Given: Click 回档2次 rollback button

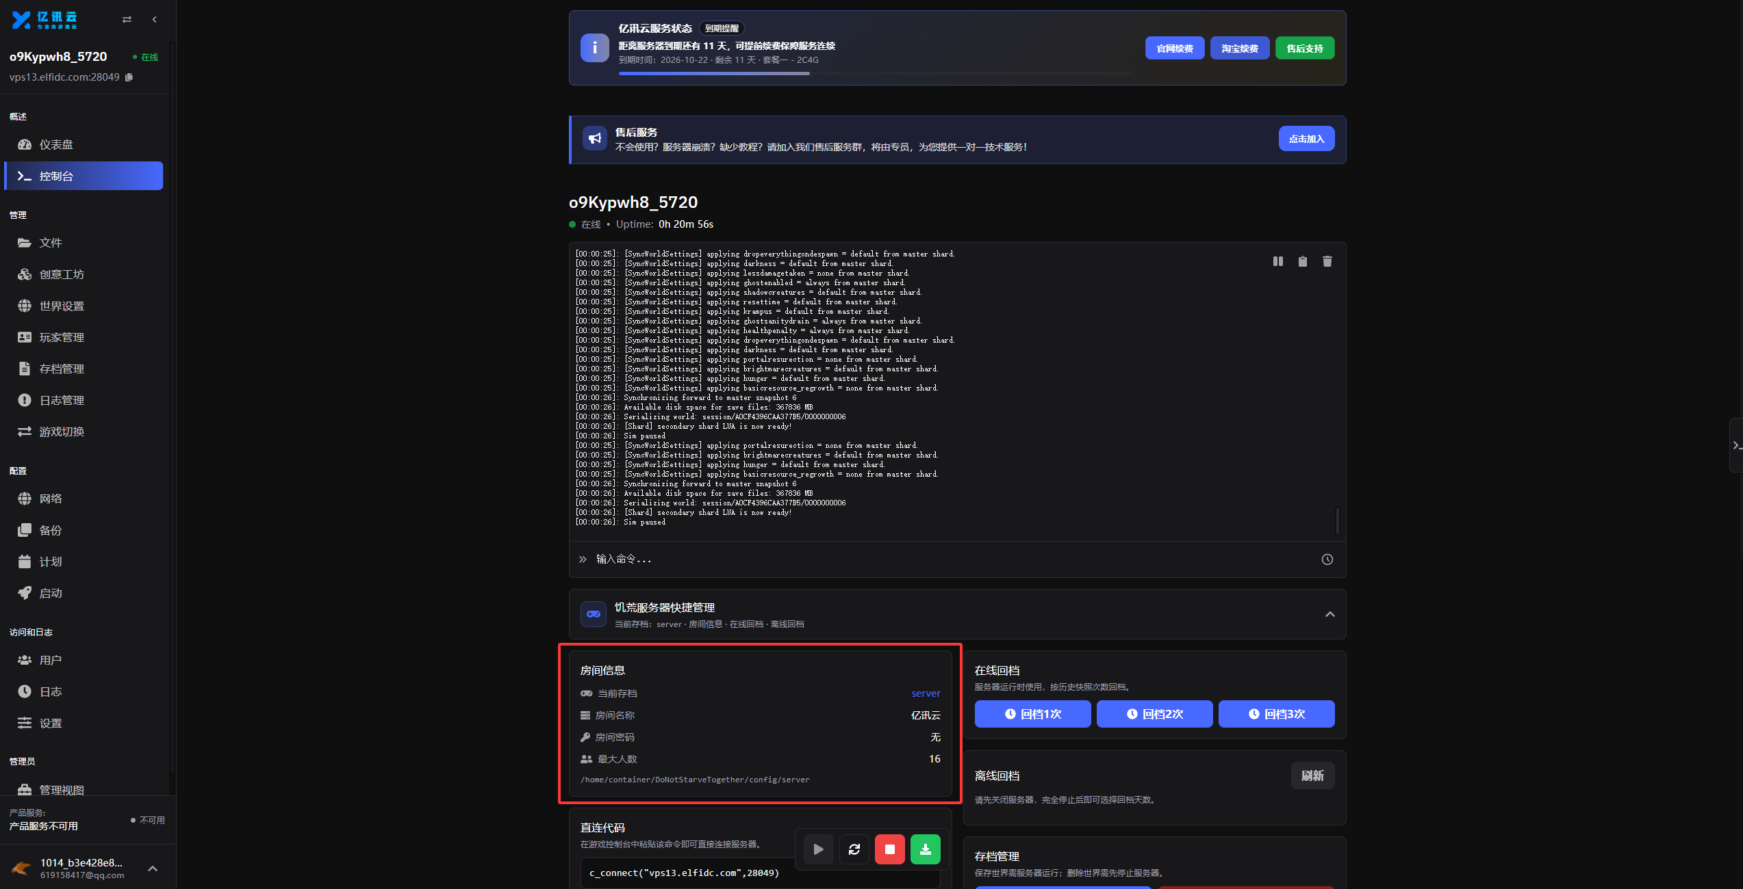Looking at the screenshot, I should tap(1154, 714).
